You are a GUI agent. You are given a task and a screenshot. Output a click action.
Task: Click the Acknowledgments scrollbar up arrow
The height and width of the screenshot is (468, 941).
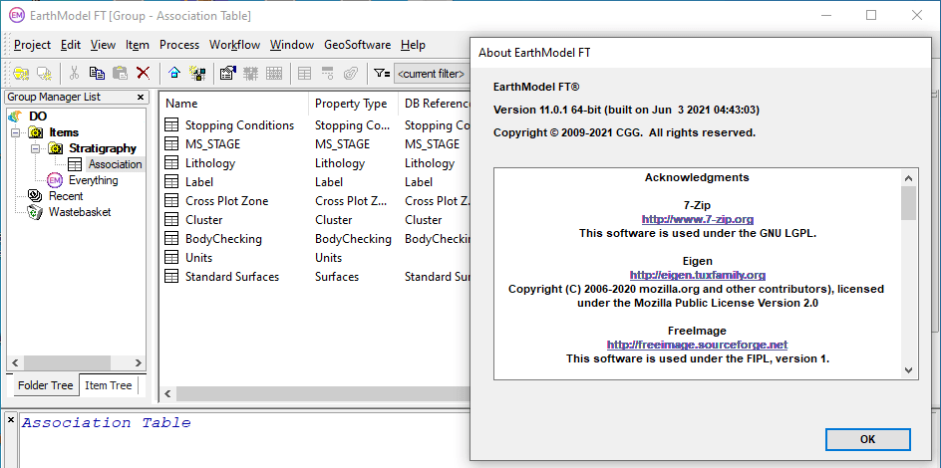(908, 177)
